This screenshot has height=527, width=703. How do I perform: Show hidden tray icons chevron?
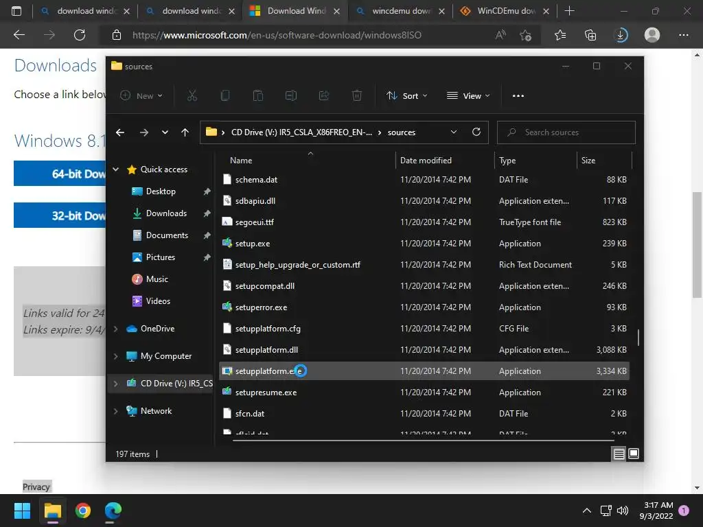coord(586,511)
